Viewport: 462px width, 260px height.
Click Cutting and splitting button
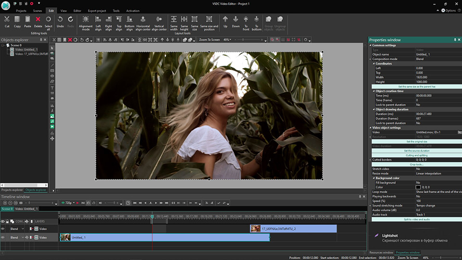click(417, 155)
